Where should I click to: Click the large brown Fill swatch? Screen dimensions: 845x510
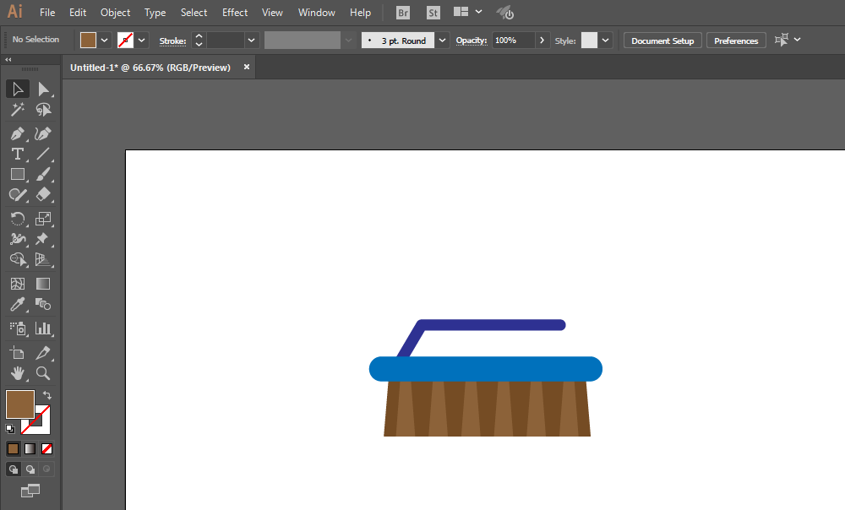tap(20, 404)
